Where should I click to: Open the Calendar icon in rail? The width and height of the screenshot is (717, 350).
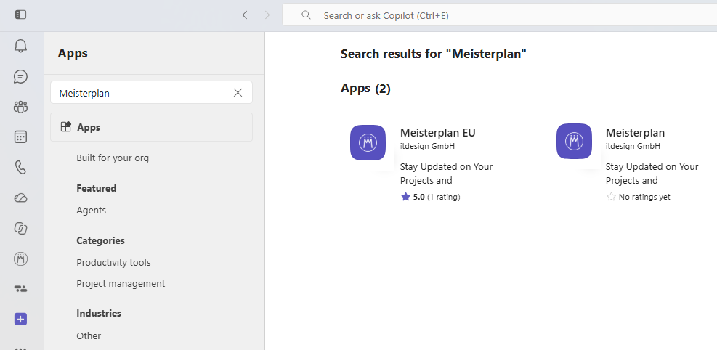pos(20,137)
